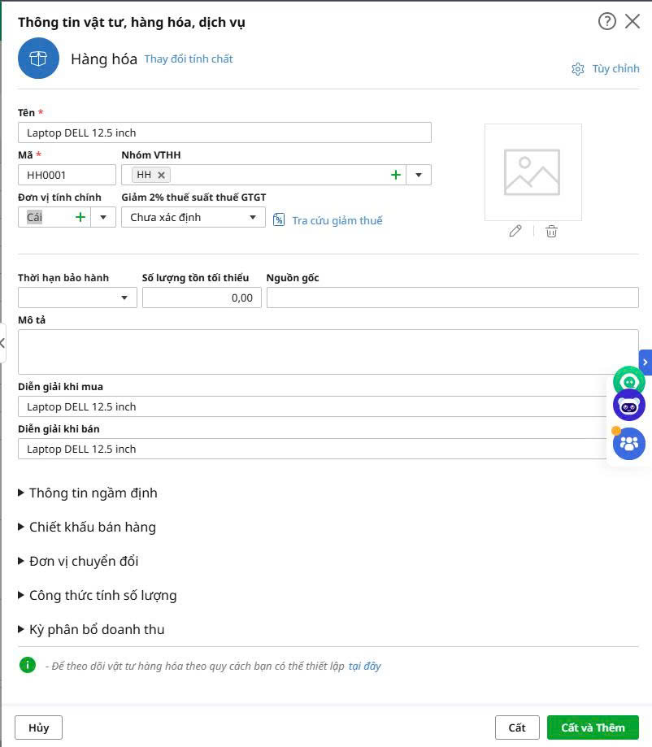This screenshot has width=652, height=747.
Task: Click green plus in Nhóm VTHH field
Action: click(396, 175)
